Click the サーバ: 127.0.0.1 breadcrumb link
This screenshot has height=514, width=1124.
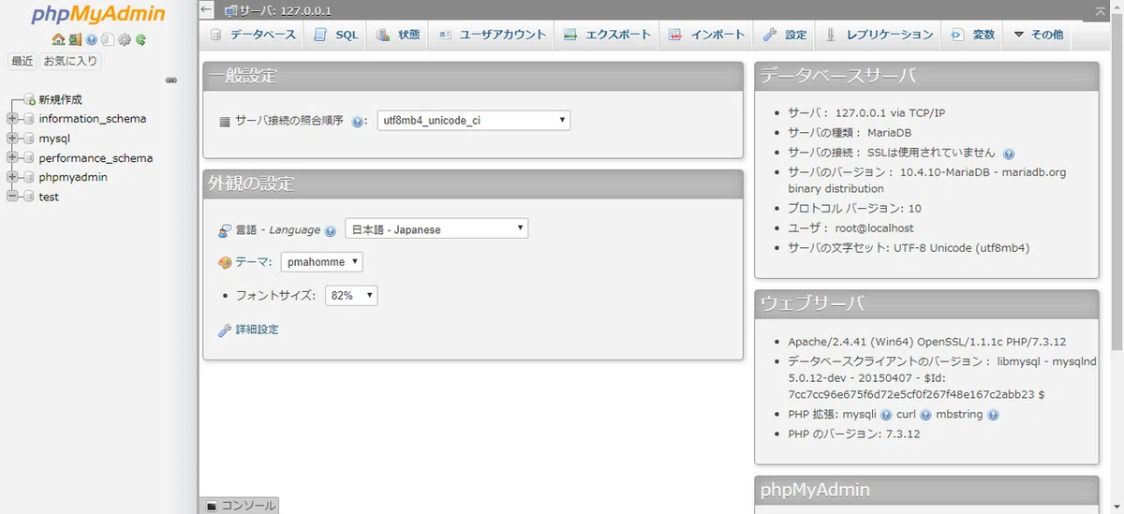coord(285,11)
